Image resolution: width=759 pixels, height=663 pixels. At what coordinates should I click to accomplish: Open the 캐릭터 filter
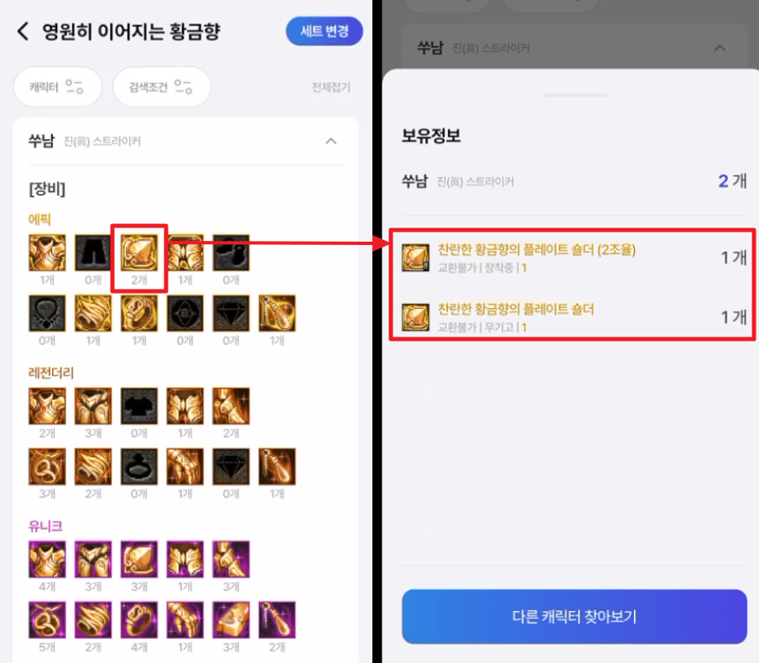[x=58, y=87]
